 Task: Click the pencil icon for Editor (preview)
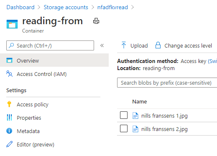pyautogui.click(x=9, y=144)
